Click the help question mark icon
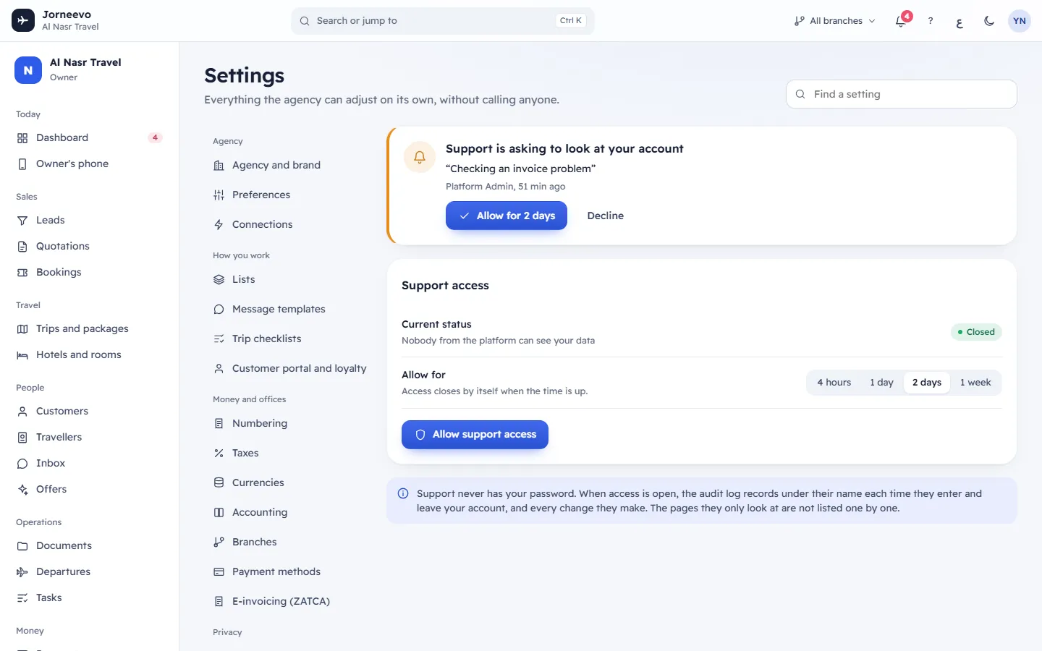Screen dimensions: 1042x651 coord(931,21)
